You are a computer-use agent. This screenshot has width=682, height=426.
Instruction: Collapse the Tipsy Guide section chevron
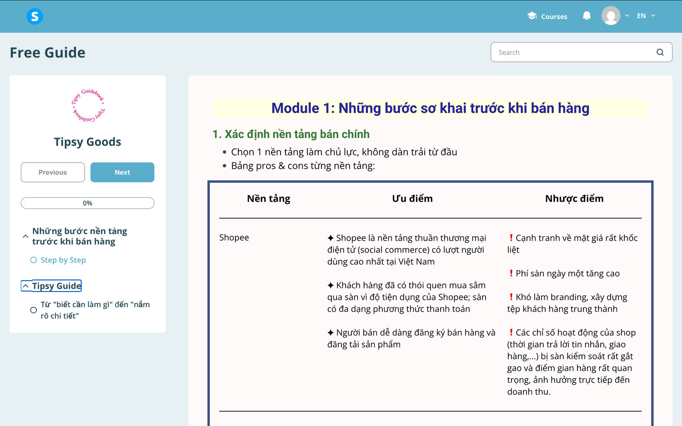tap(25, 286)
